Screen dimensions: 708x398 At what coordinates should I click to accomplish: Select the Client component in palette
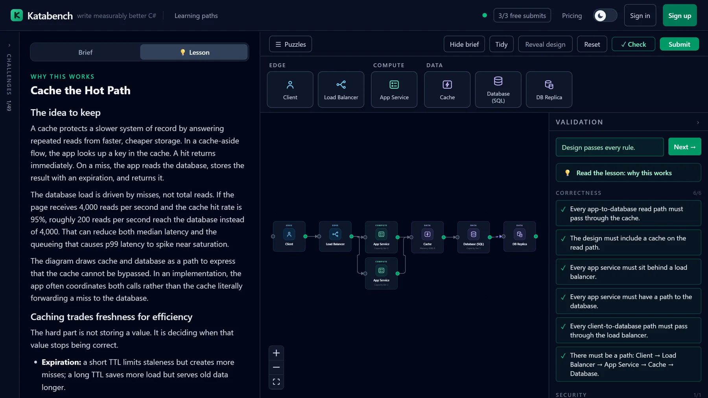pos(290,90)
